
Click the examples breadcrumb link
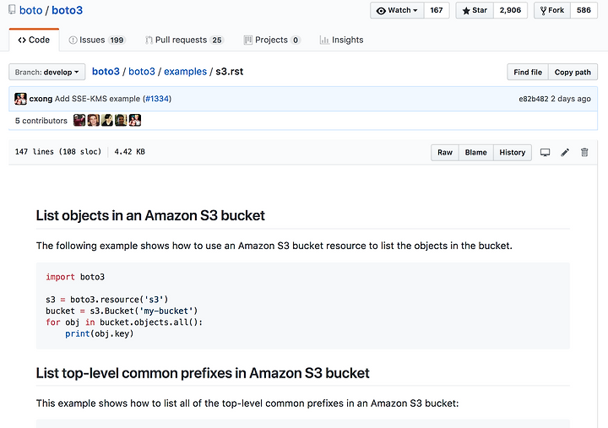(185, 72)
